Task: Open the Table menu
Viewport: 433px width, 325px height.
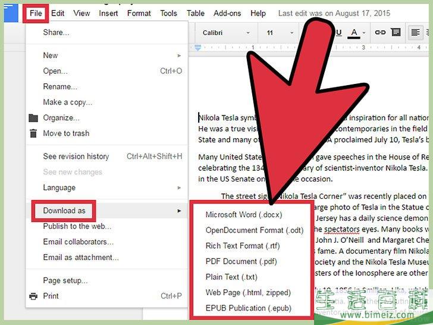Action: tap(196, 13)
